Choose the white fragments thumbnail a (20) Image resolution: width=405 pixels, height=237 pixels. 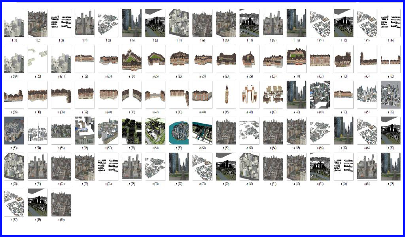37,59
